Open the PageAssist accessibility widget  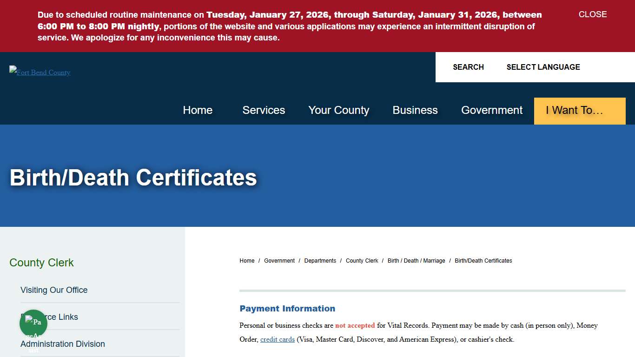tap(33, 323)
